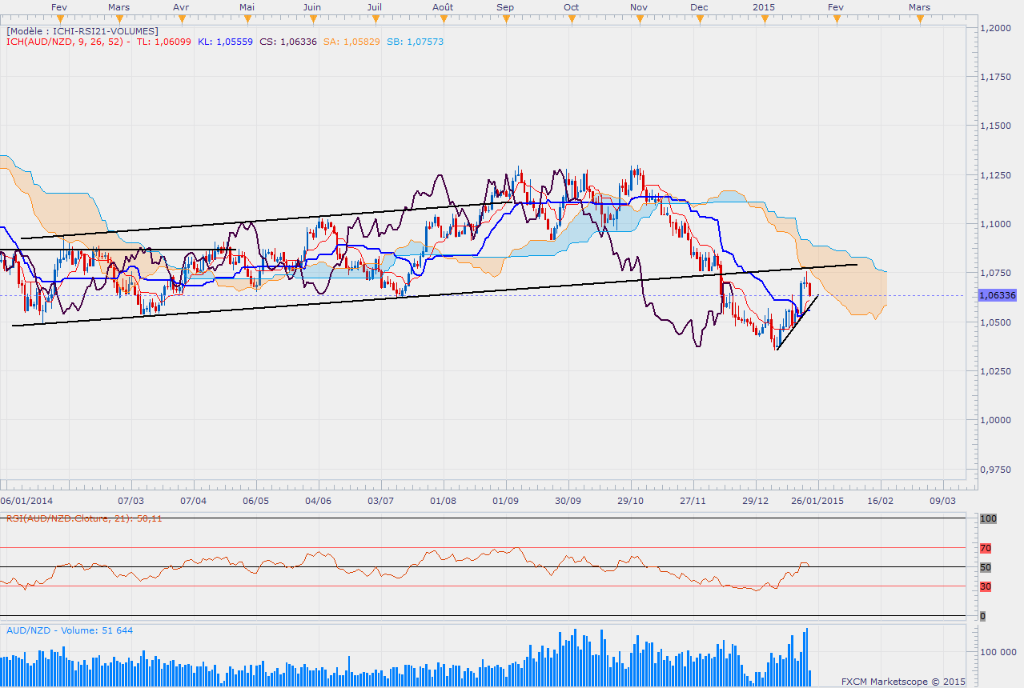Screen dimensions: 1024x688
Task: Click the current price tag 1,06336
Action: pos(998,295)
